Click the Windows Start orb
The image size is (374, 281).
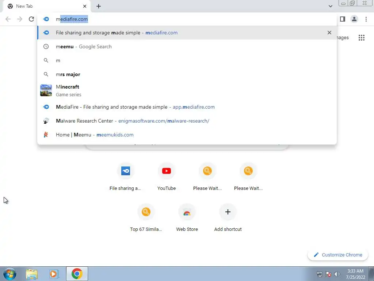click(10, 274)
